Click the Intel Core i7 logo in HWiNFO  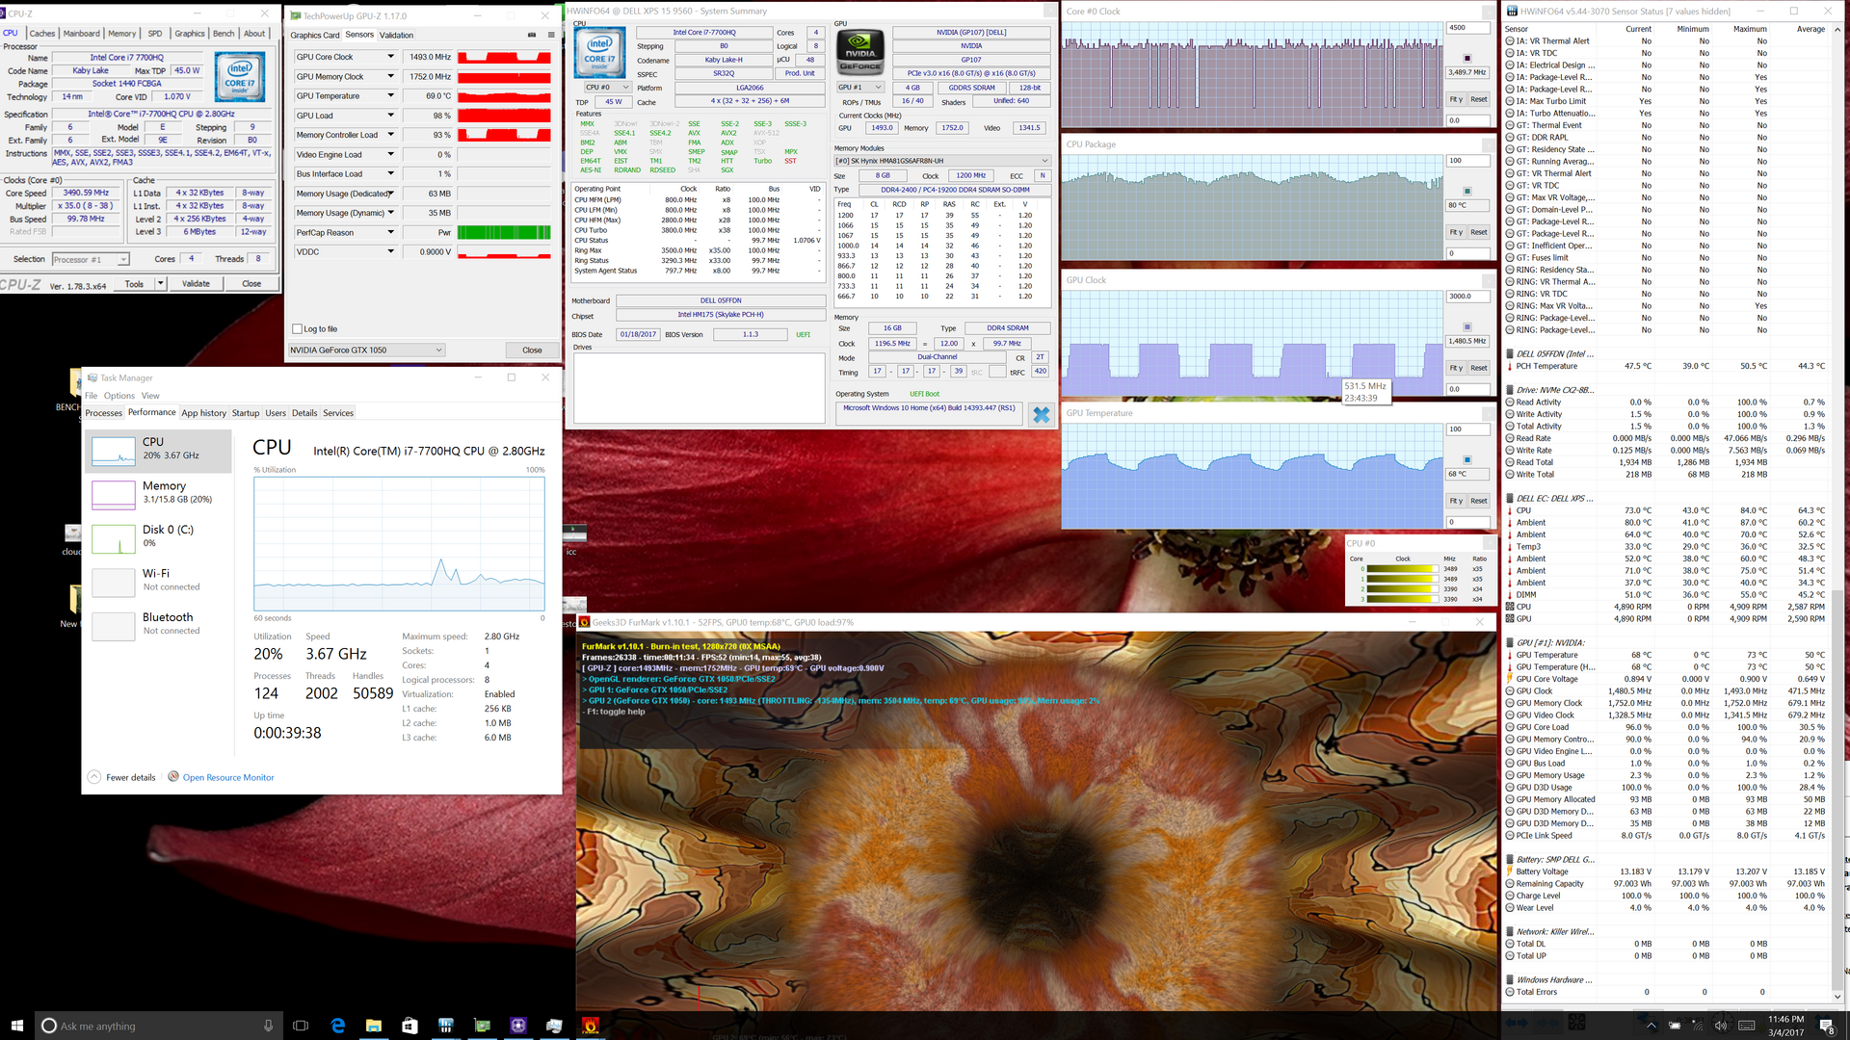point(599,51)
